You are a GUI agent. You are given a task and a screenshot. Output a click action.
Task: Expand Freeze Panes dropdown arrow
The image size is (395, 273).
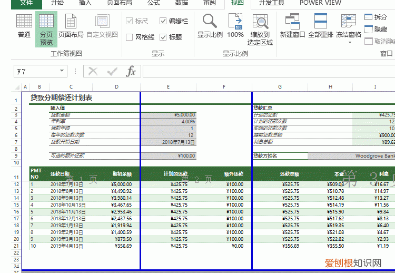[x=350, y=42]
